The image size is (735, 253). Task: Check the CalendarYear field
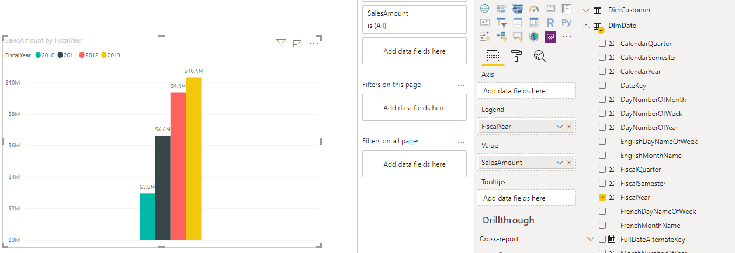point(602,72)
